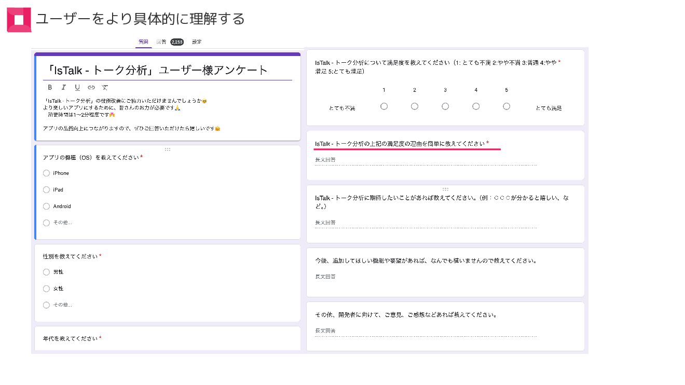Click question title 今後、追加してほしい機能や要望

(426, 260)
